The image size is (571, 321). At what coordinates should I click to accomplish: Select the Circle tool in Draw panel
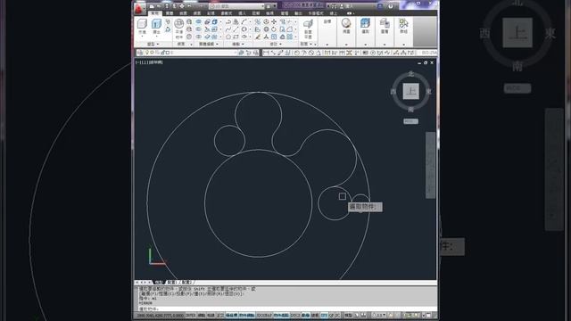coord(244,29)
